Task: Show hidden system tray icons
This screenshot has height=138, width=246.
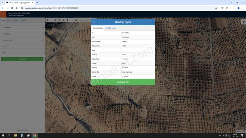Action: 220,135
